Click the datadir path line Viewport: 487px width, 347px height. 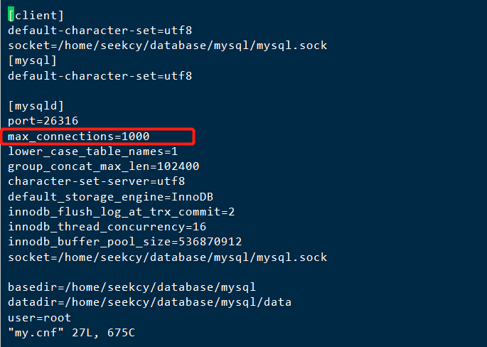click(x=150, y=302)
